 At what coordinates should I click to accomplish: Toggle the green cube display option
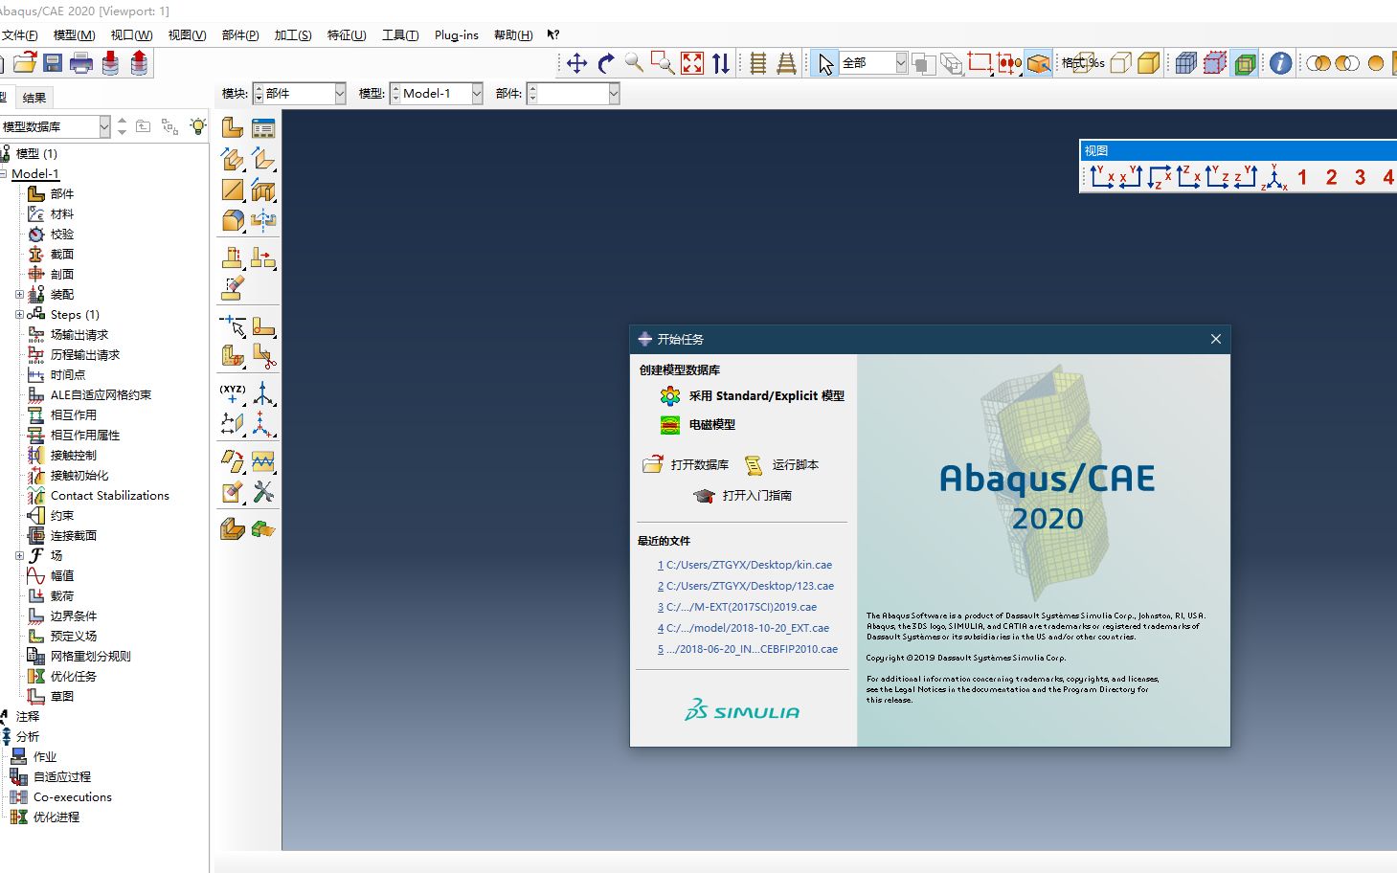click(1245, 63)
